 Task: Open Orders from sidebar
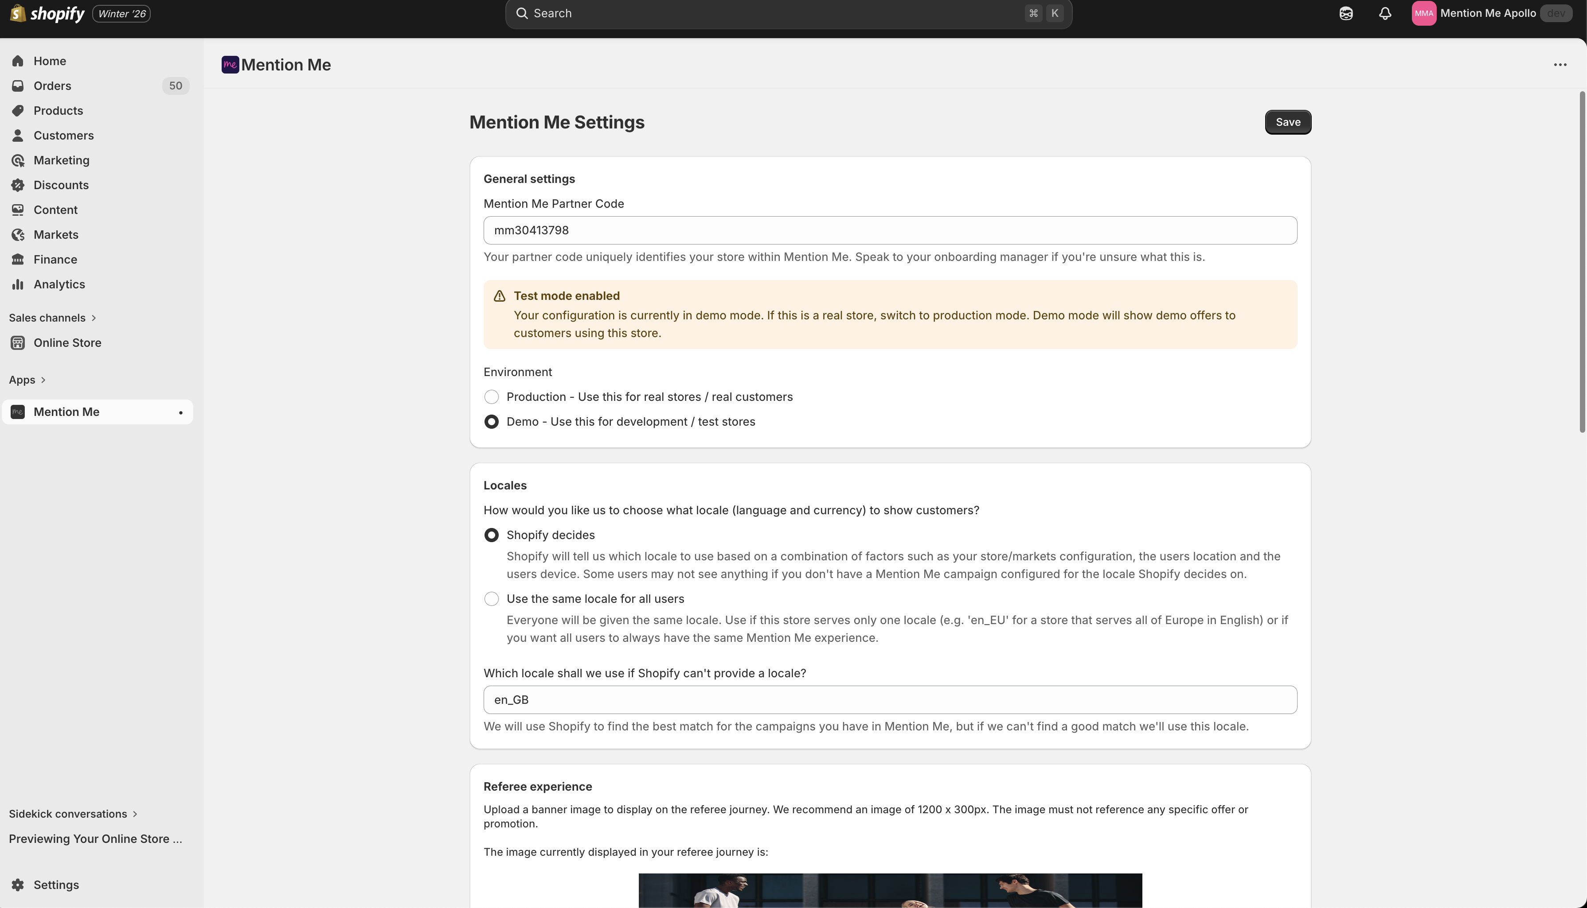tap(52, 86)
